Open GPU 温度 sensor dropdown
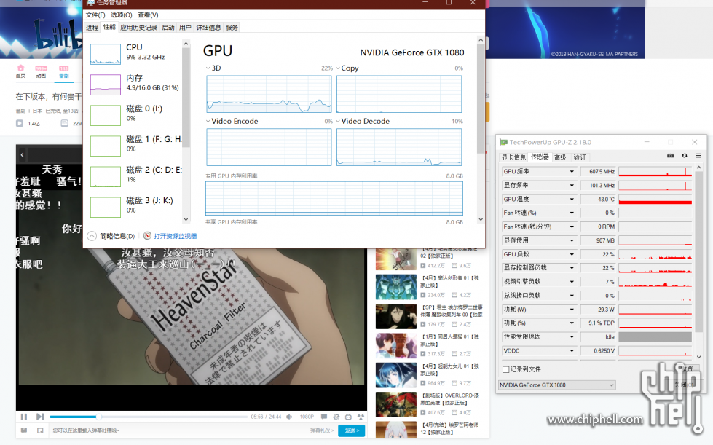713x445 pixels. tap(572, 199)
